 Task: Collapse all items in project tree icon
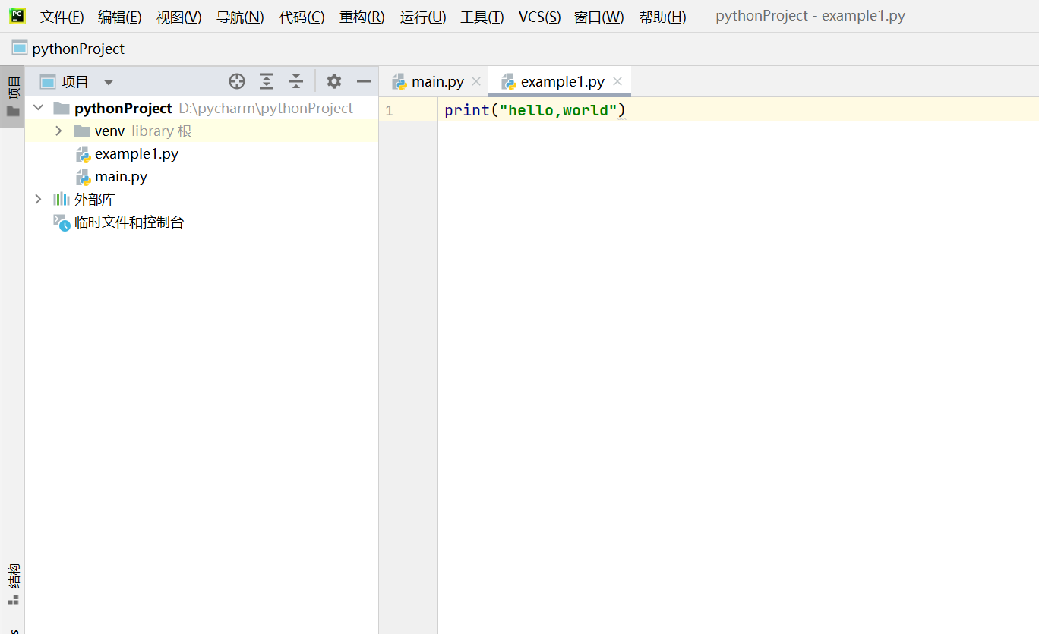[x=296, y=80]
